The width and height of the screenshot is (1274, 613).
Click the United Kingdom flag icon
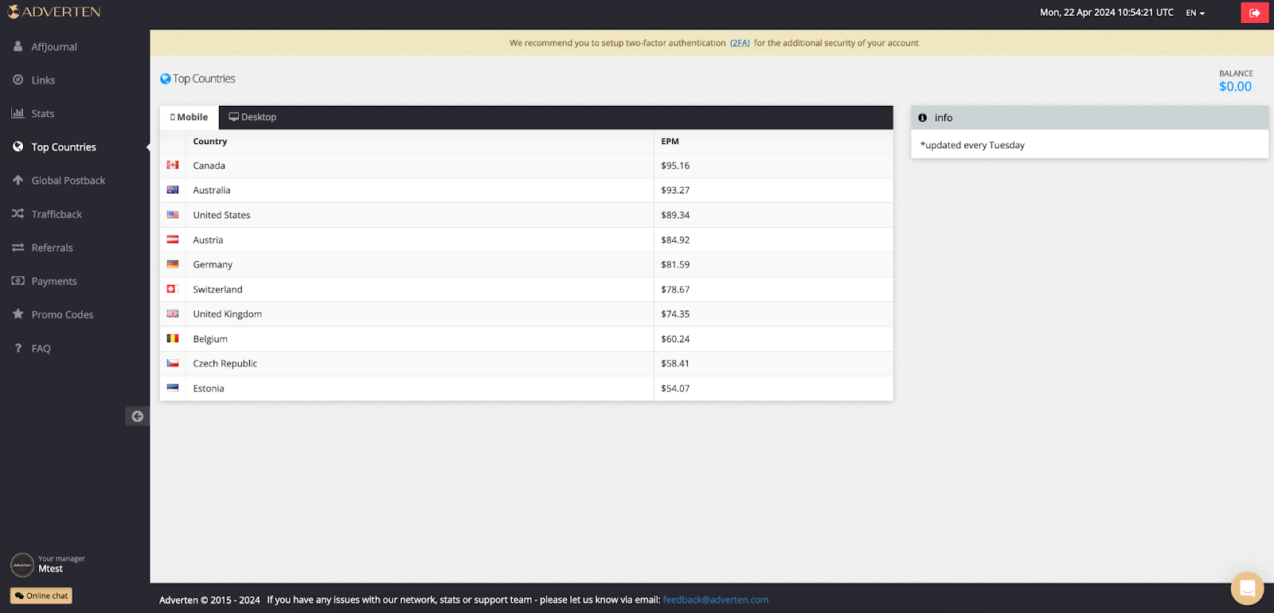click(173, 314)
